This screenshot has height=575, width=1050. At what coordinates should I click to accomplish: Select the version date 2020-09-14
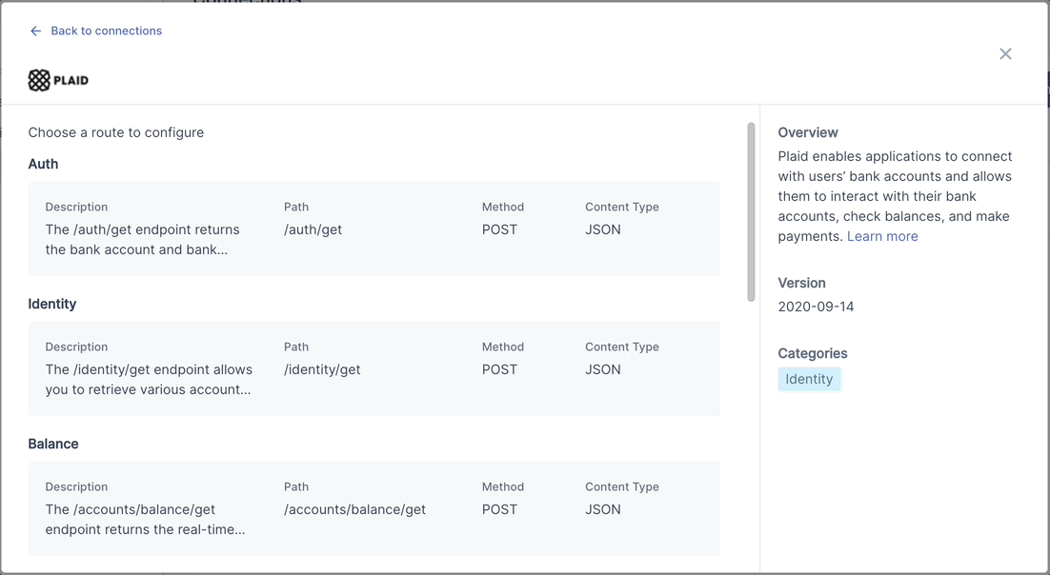[x=816, y=307]
